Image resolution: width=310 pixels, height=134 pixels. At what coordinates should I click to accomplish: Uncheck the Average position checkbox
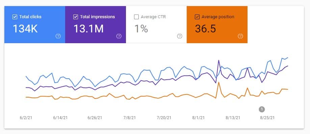[197, 17]
